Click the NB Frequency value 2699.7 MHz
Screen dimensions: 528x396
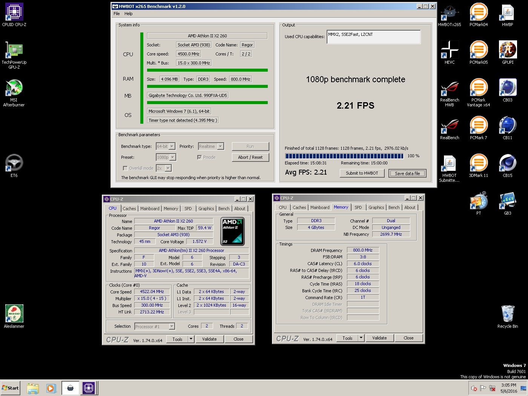pyautogui.click(x=391, y=234)
